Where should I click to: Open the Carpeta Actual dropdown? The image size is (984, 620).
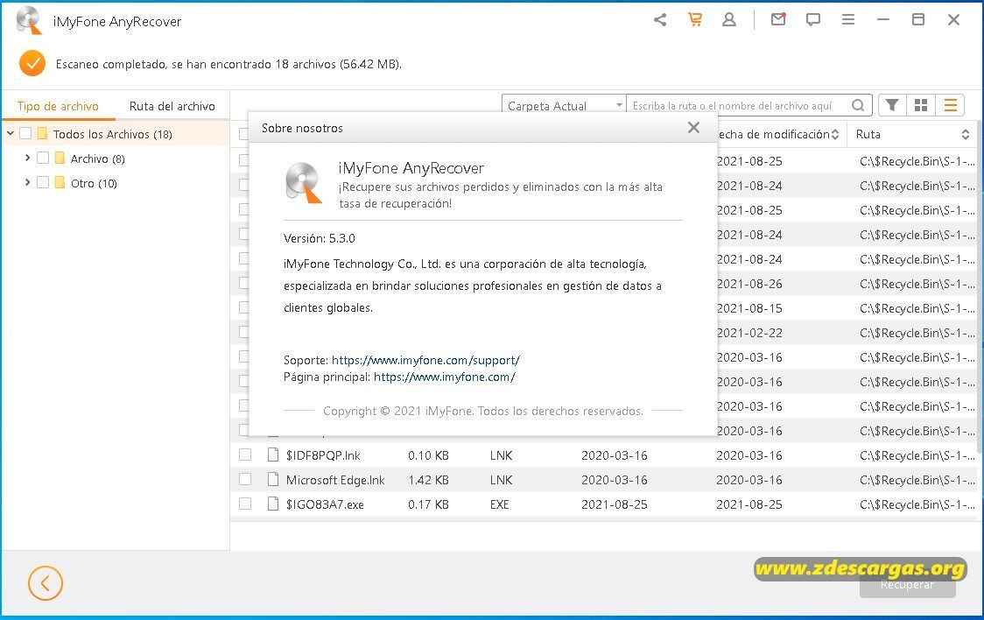click(x=564, y=105)
